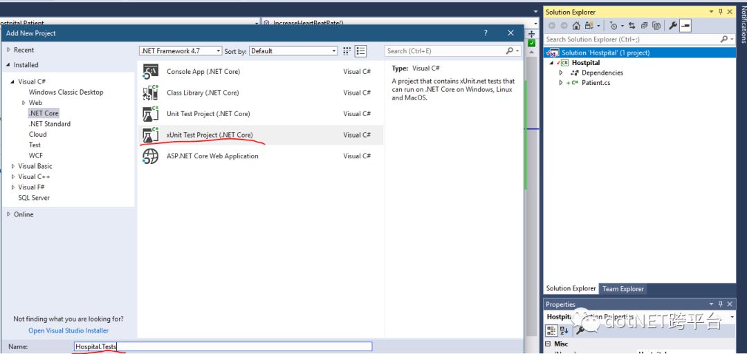The width and height of the screenshot is (747, 354).
Task: Collapse the Installed category
Action: point(8,65)
